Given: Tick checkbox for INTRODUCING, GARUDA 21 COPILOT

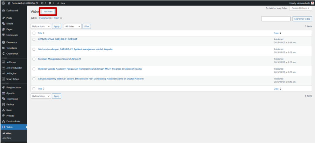Looking at the screenshot, I should point(34,40).
